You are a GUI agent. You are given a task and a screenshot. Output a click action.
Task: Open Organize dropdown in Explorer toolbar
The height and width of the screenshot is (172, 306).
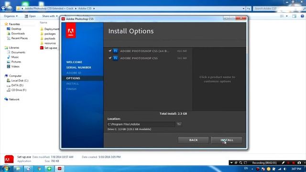point(11,16)
